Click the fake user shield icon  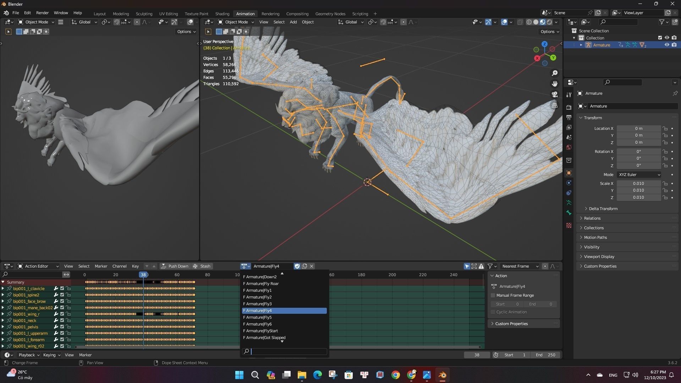point(297,266)
